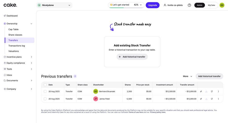Click the comment icon in James Patel's row
228x123 pixels.
[212, 99]
